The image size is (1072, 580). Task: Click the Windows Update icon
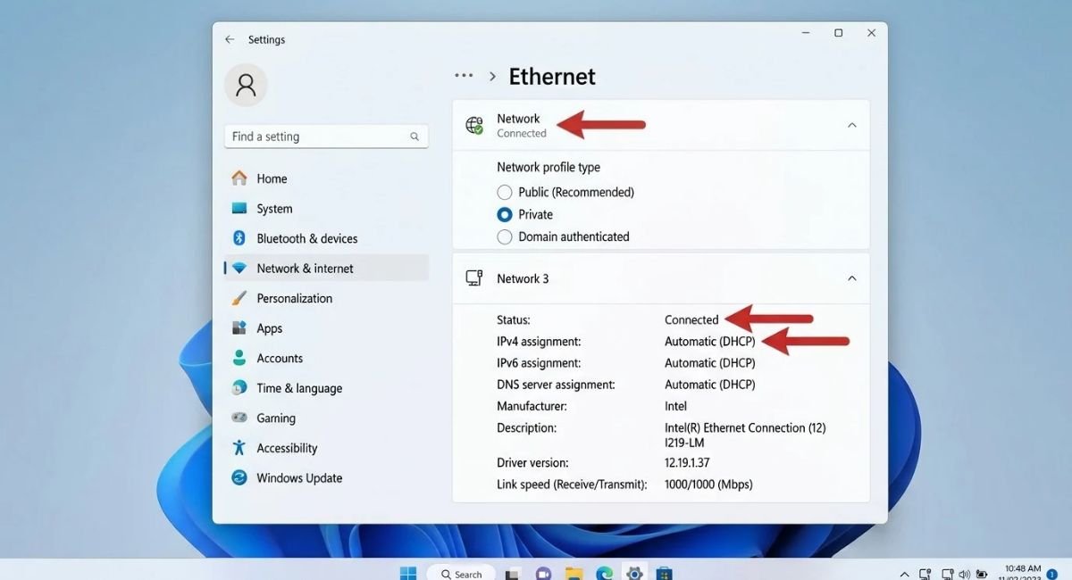(x=239, y=477)
